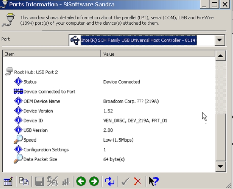The width and height of the screenshot is (233, 189).
Task: Click the vertical scrollbar thumb
Action: pos(220,137)
